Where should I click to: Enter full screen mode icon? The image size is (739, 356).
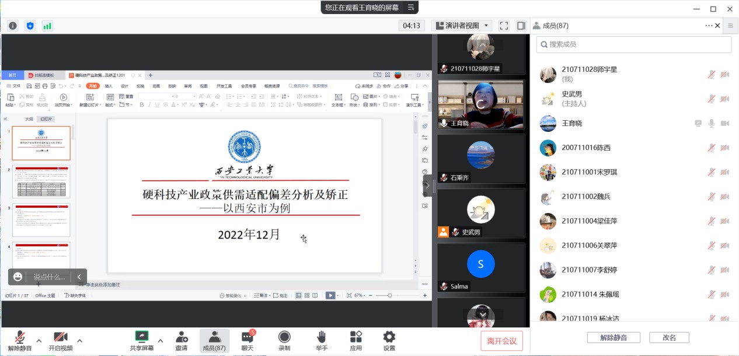click(x=504, y=26)
